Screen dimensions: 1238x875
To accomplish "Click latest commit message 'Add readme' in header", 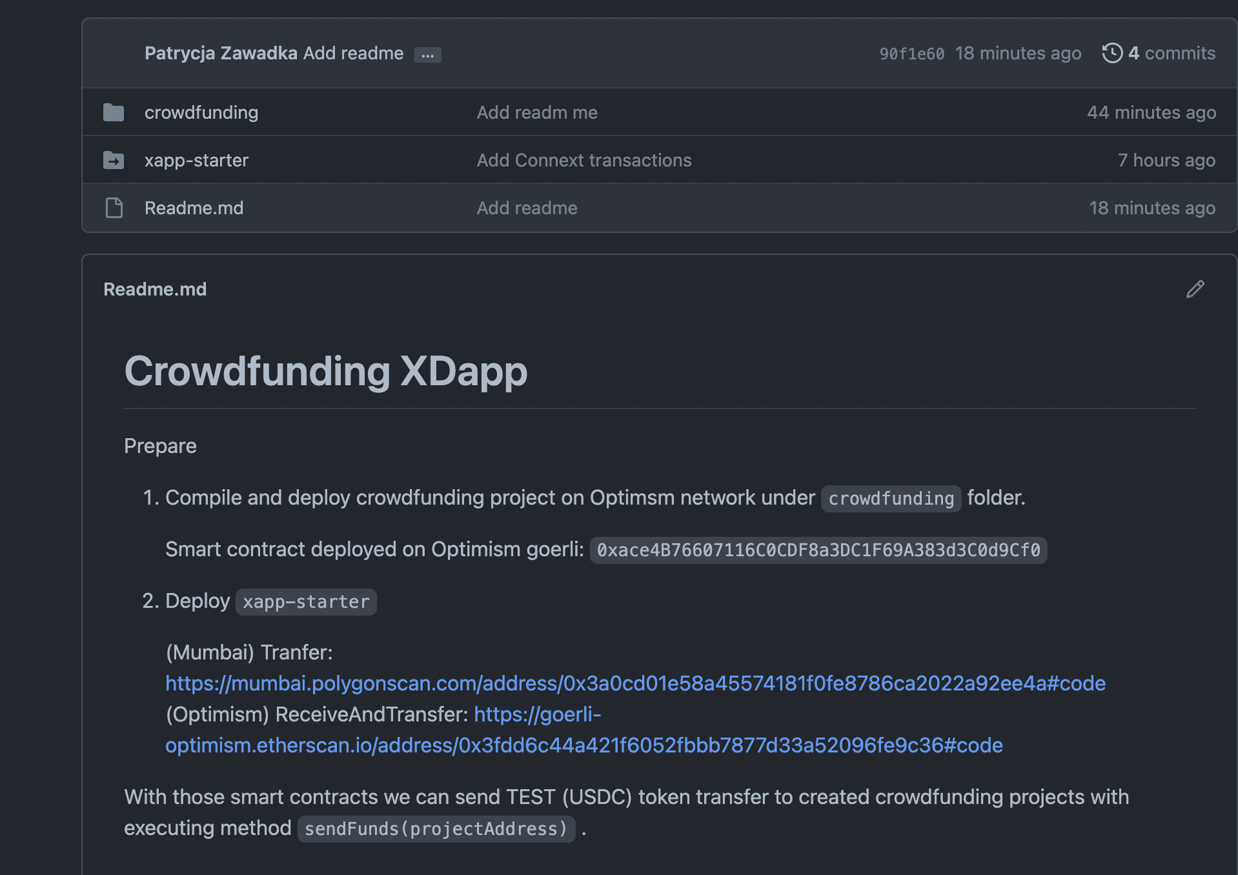I will tap(353, 53).
